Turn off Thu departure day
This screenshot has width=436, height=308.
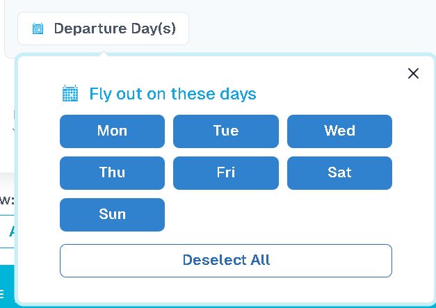point(112,173)
